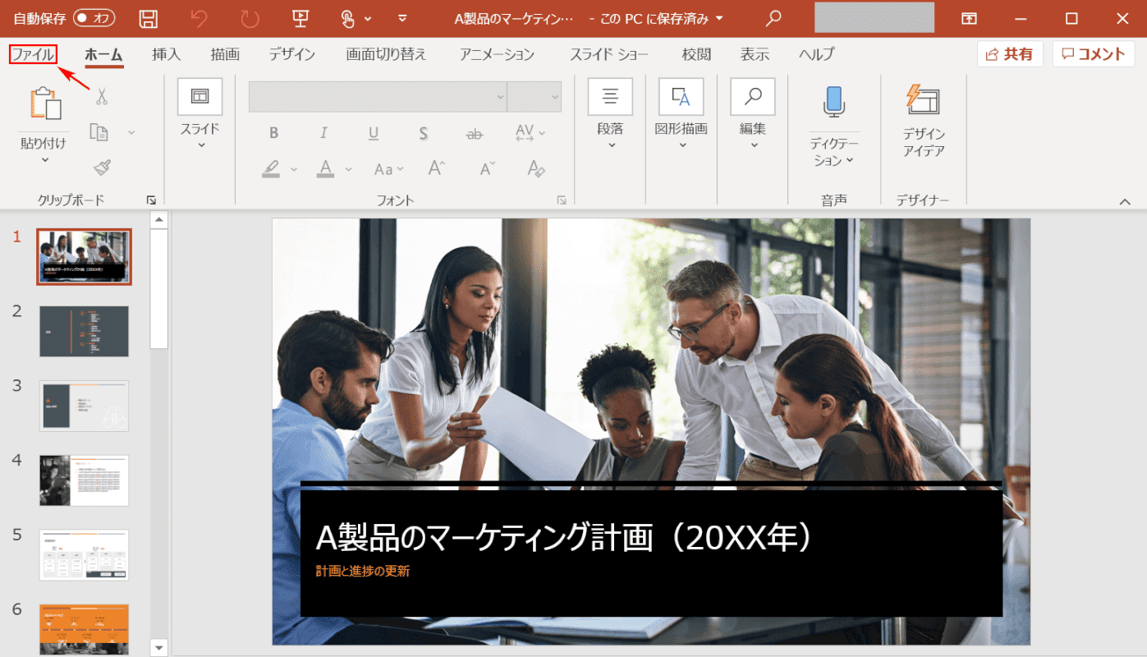Open the save location dropdown in title
Viewport: 1147px width, 657px height.
click(720, 18)
